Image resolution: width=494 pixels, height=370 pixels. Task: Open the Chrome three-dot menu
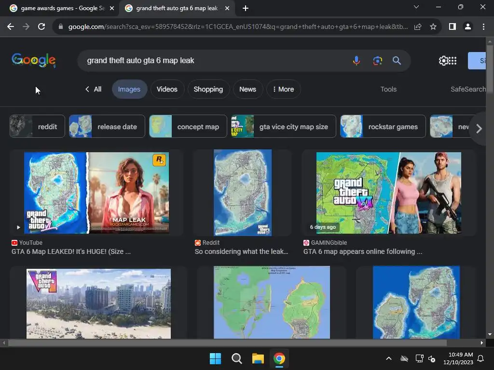(x=483, y=27)
